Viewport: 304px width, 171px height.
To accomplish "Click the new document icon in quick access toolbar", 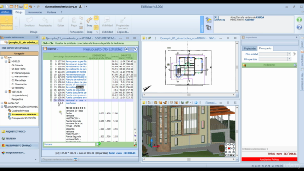I will pyautogui.click(x=7, y=6).
